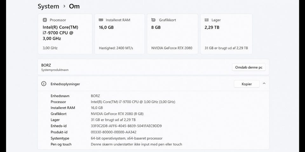305x152 pixels.
Task: Click the Lager row value in device info
Action: click(x=113, y=120)
